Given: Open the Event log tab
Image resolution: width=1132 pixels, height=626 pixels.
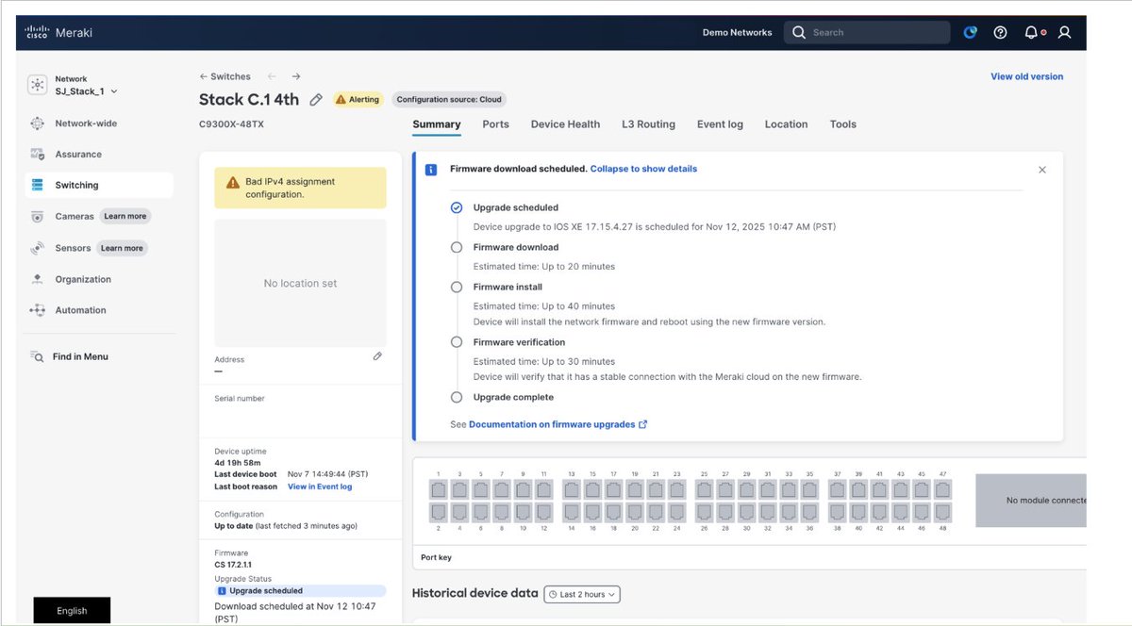Looking at the screenshot, I should pyautogui.click(x=720, y=124).
